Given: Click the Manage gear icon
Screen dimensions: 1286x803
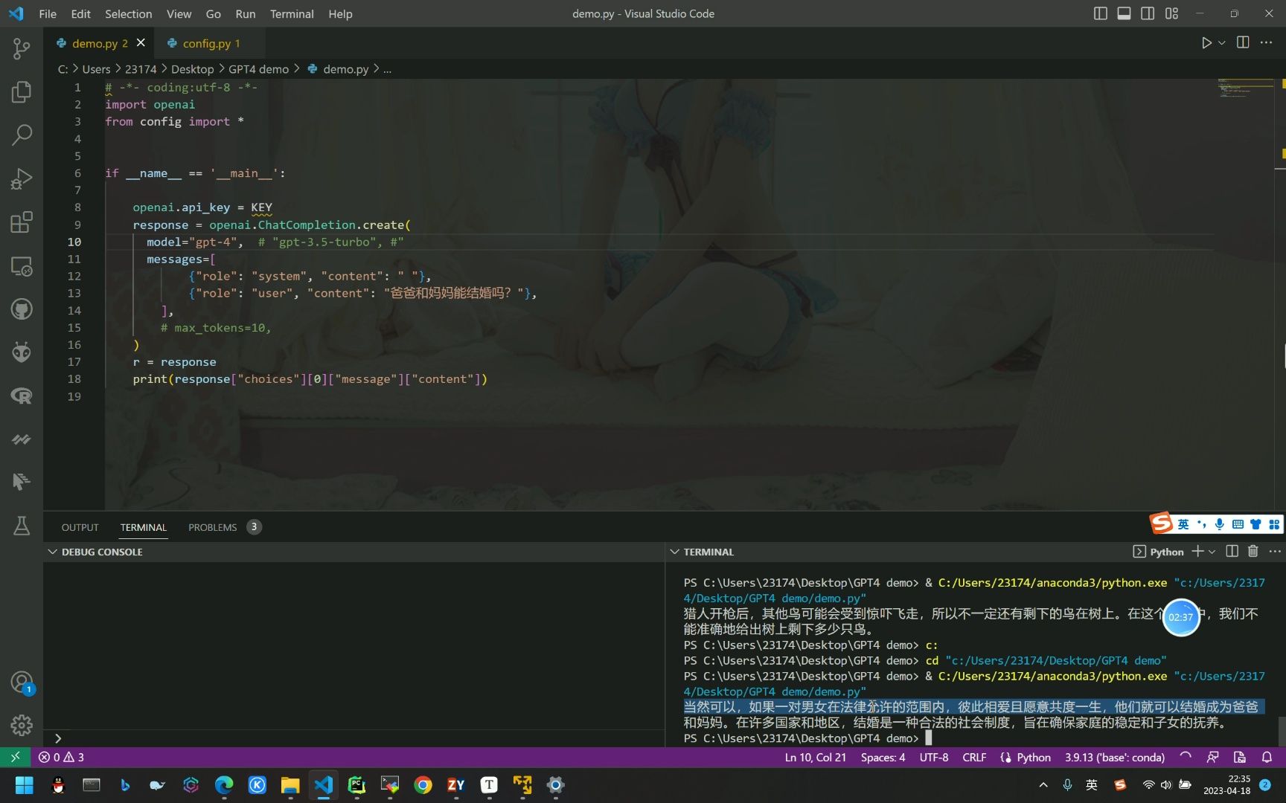Looking at the screenshot, I should pyautogui.click(x=22, y=725).
